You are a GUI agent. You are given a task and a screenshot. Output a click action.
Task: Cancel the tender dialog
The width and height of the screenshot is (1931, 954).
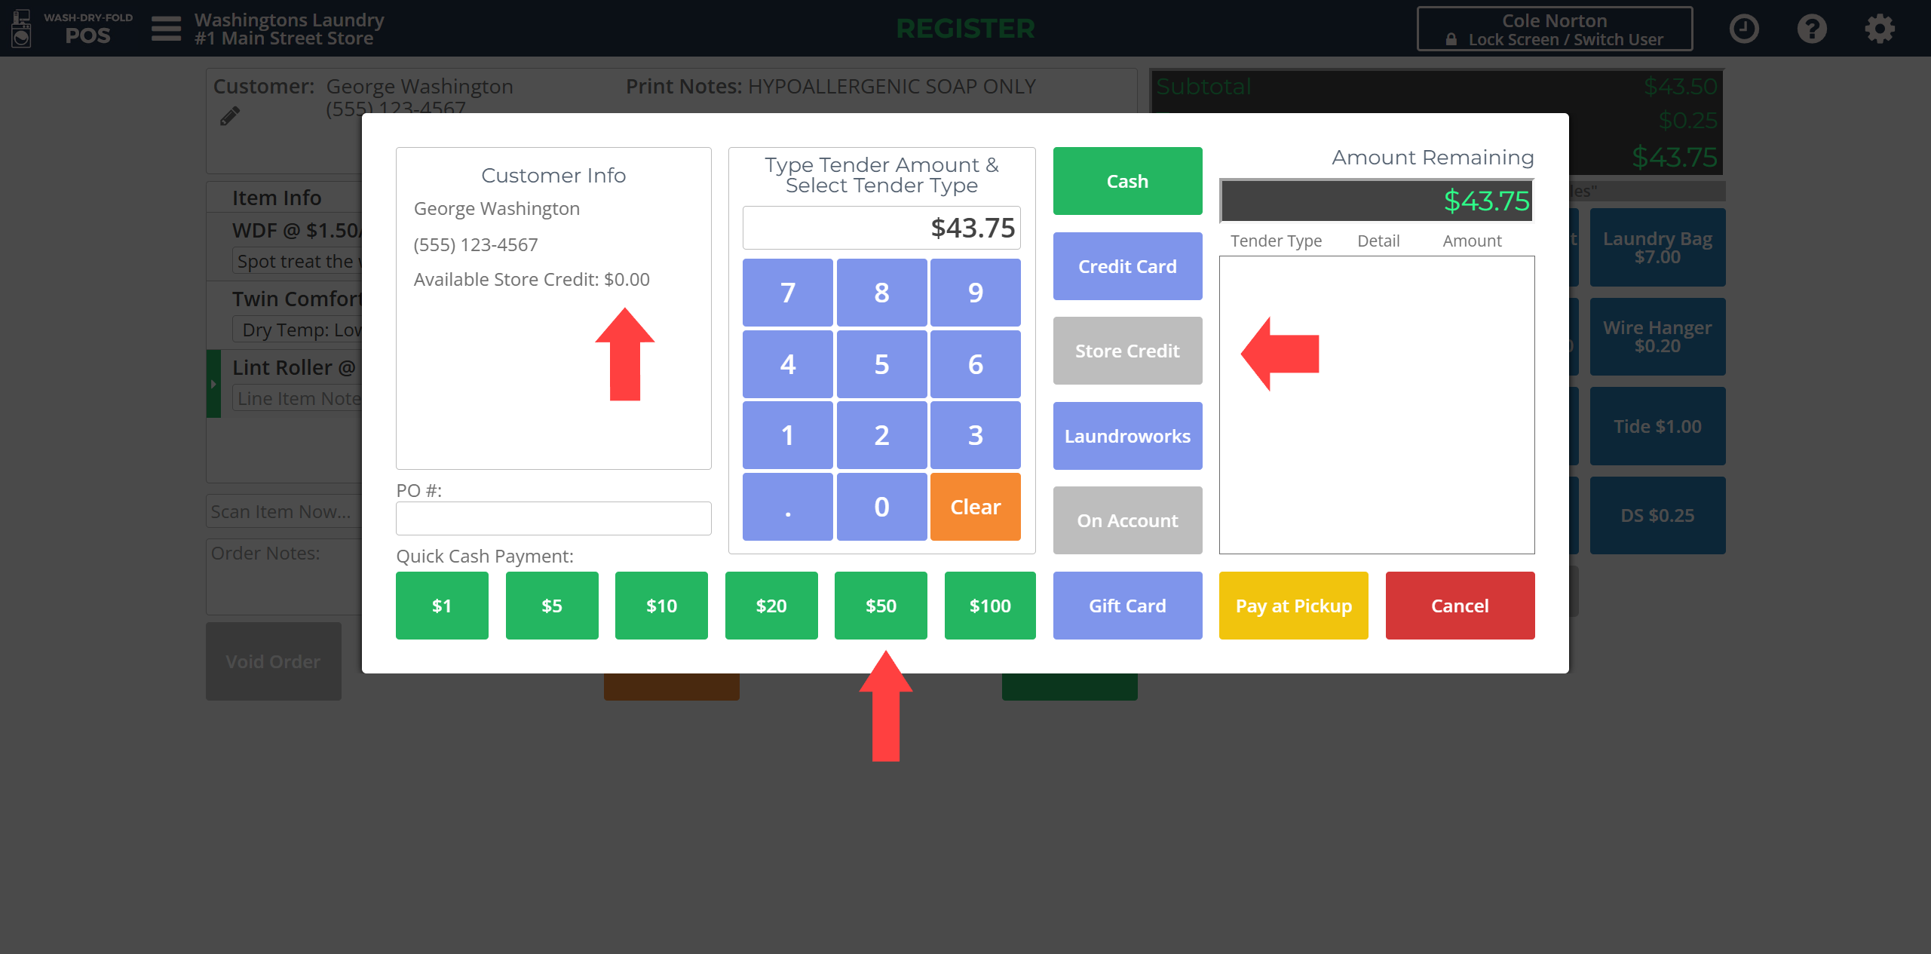1460,606
